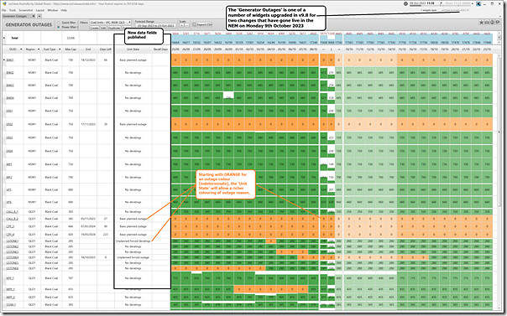Viewport: 507px width, 316px height.
Task: Open the CPP_3 unit link
Action: point(10,226)
